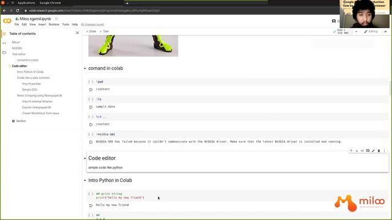Jump to Create Wordcloud from news
The height and width of the screenshot is (220, 392).
(x=40, y=113)
